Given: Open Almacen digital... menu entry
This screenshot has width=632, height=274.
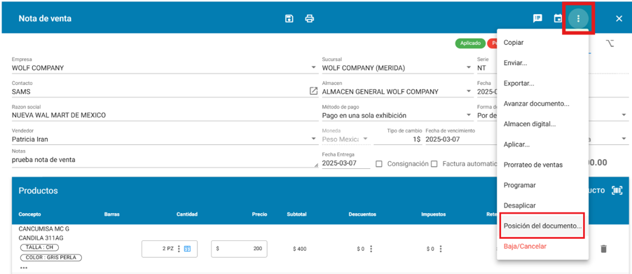Looking at the screenshot, I should point(543,124).
